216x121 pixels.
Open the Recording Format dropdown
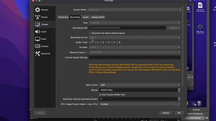point(134,37)
